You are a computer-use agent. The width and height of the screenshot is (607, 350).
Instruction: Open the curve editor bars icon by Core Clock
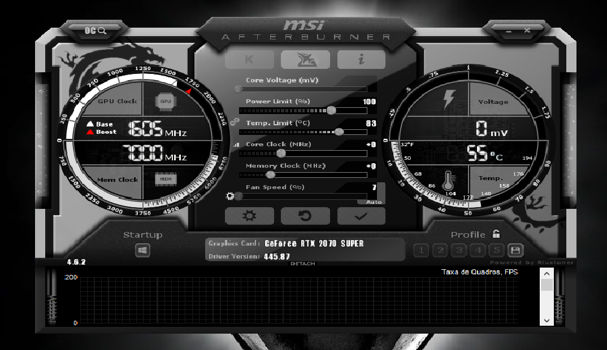236,145
